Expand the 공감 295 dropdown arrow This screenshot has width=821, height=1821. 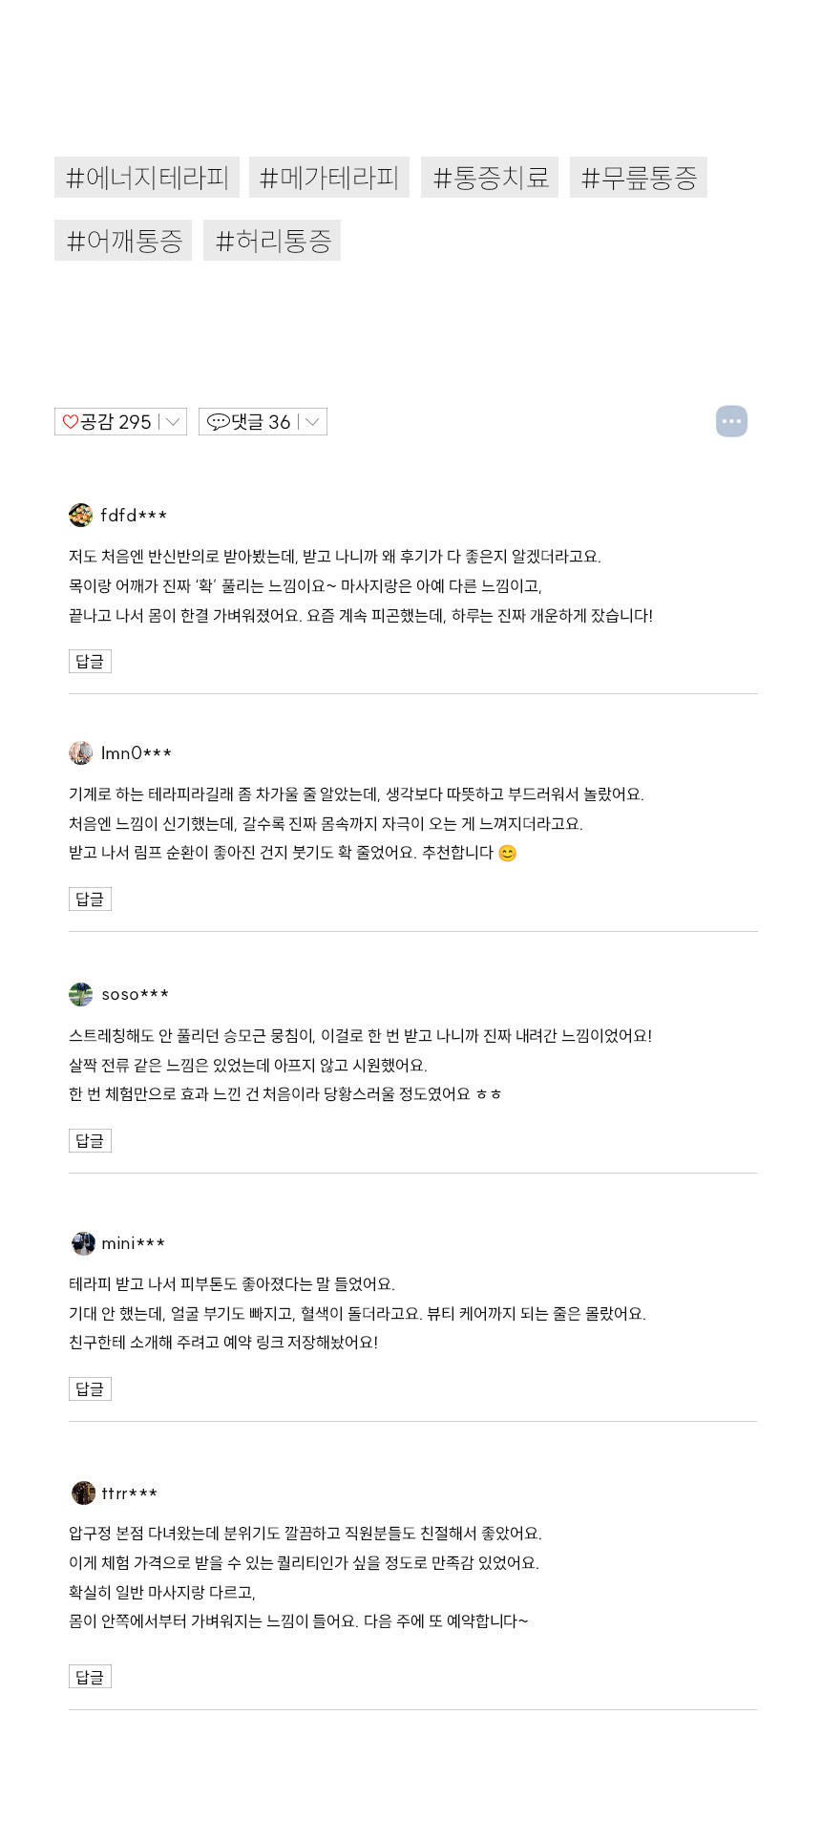pyautogui.click(x=173, y=422)
